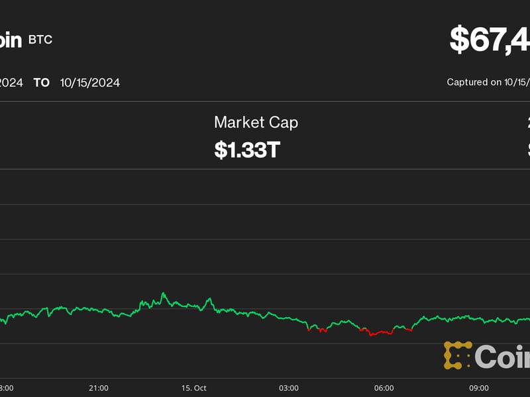Image resolution: width=530 pixels, height=397 pixels.
Task: Click the 09:00 time axis label
Action: [x=479, y=388]
